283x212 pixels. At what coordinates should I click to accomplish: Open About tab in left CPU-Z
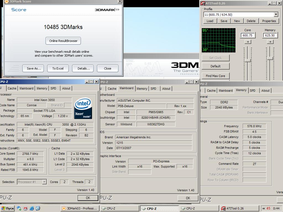(66, 88)
